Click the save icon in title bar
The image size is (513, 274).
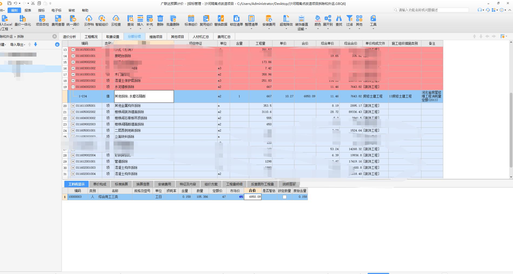9,3
